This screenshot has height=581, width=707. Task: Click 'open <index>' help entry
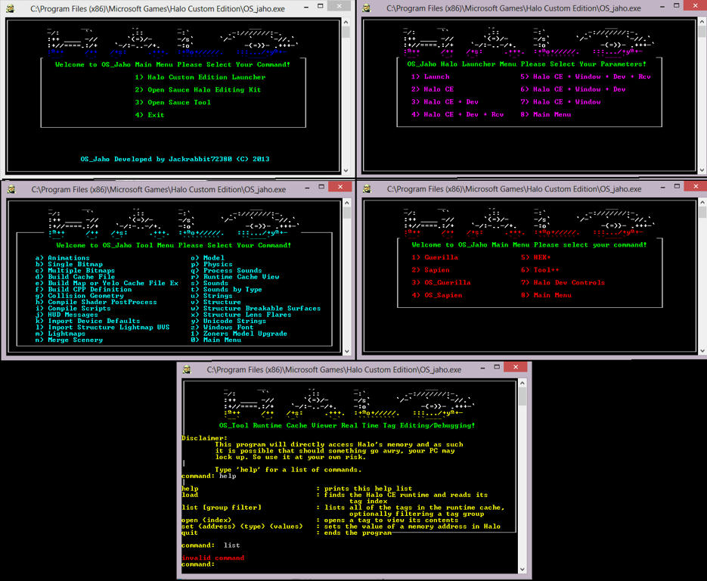click(206, 520)
